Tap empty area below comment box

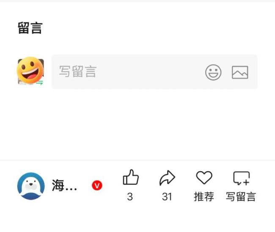pyautogui.click(x=137, y=124)
